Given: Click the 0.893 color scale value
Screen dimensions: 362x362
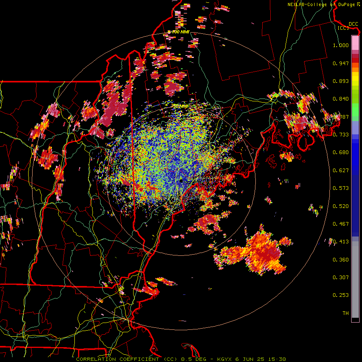Looking at the screenshot, I should (341, 81).
